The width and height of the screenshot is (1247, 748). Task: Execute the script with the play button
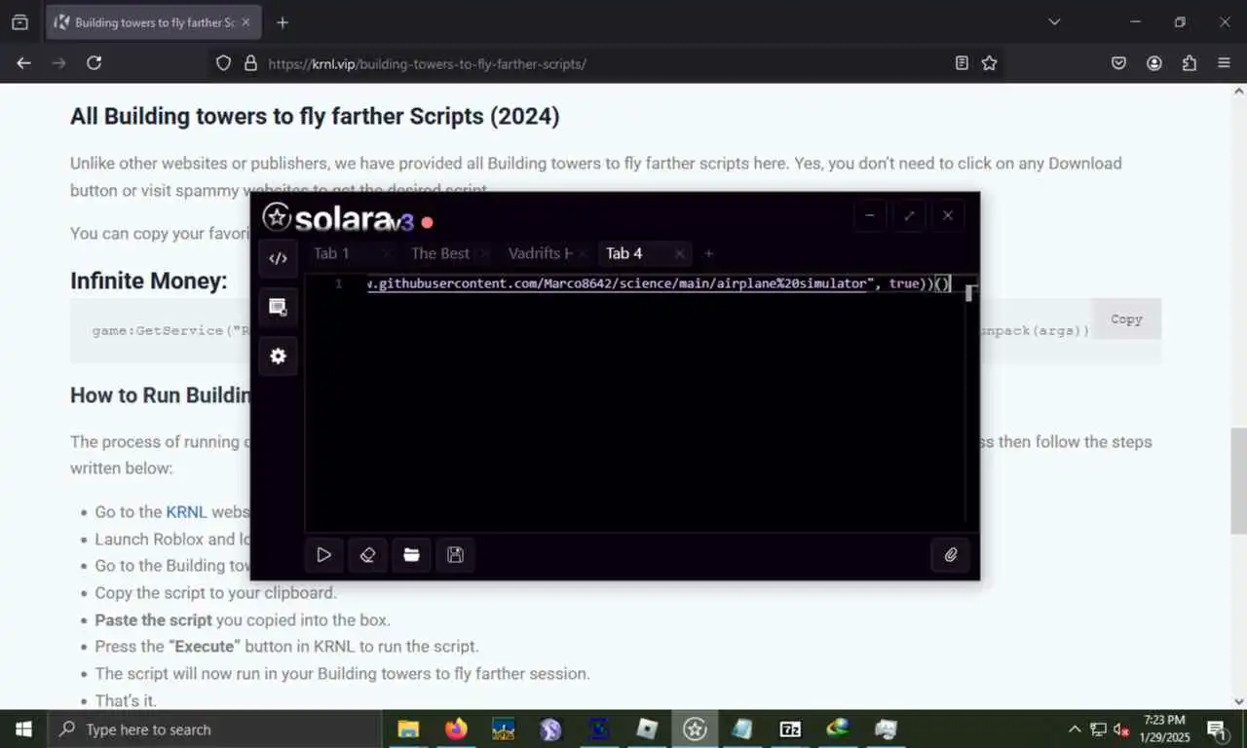(323, 555)
